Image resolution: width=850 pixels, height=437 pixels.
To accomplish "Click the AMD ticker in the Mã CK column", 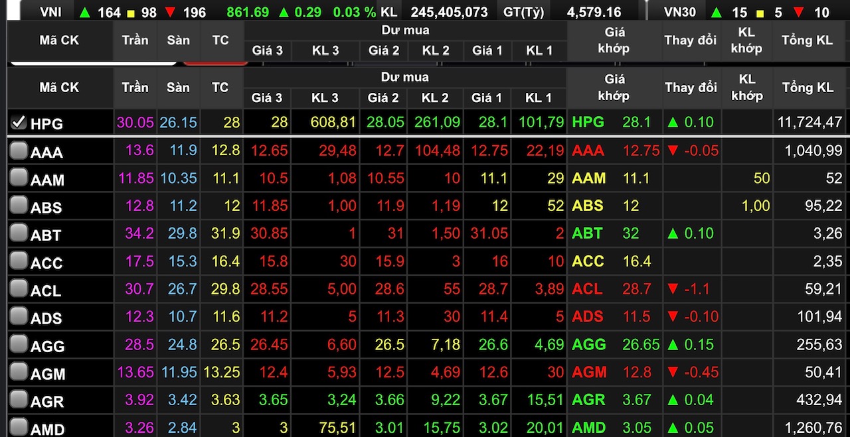I will [x=47, y=429].
